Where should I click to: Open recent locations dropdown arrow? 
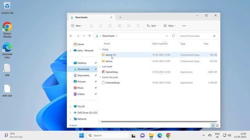tap(84, 36)
